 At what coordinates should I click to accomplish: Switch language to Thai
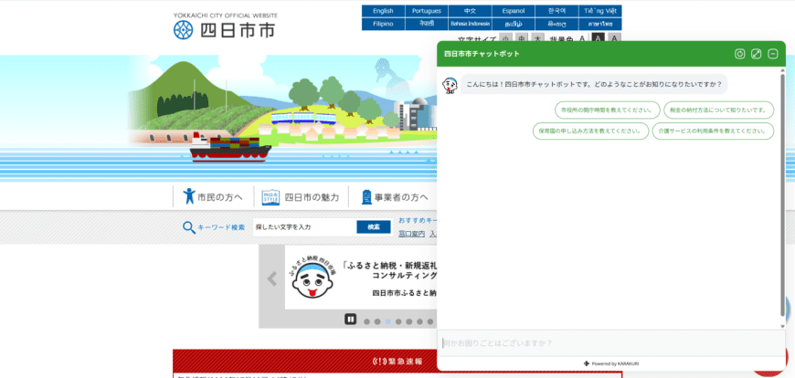(600, 24)
